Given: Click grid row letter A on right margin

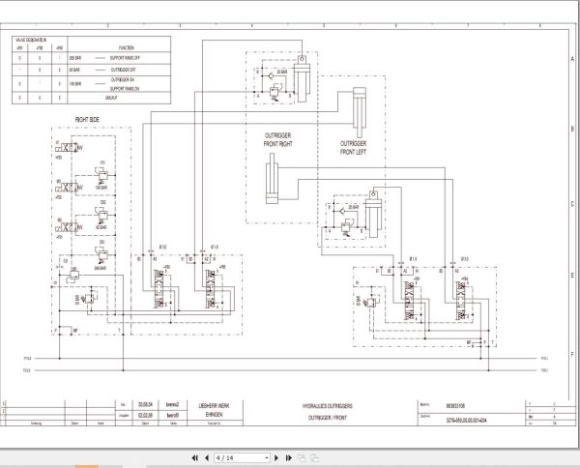Looking at the screenshot, I should pos(572,59).
